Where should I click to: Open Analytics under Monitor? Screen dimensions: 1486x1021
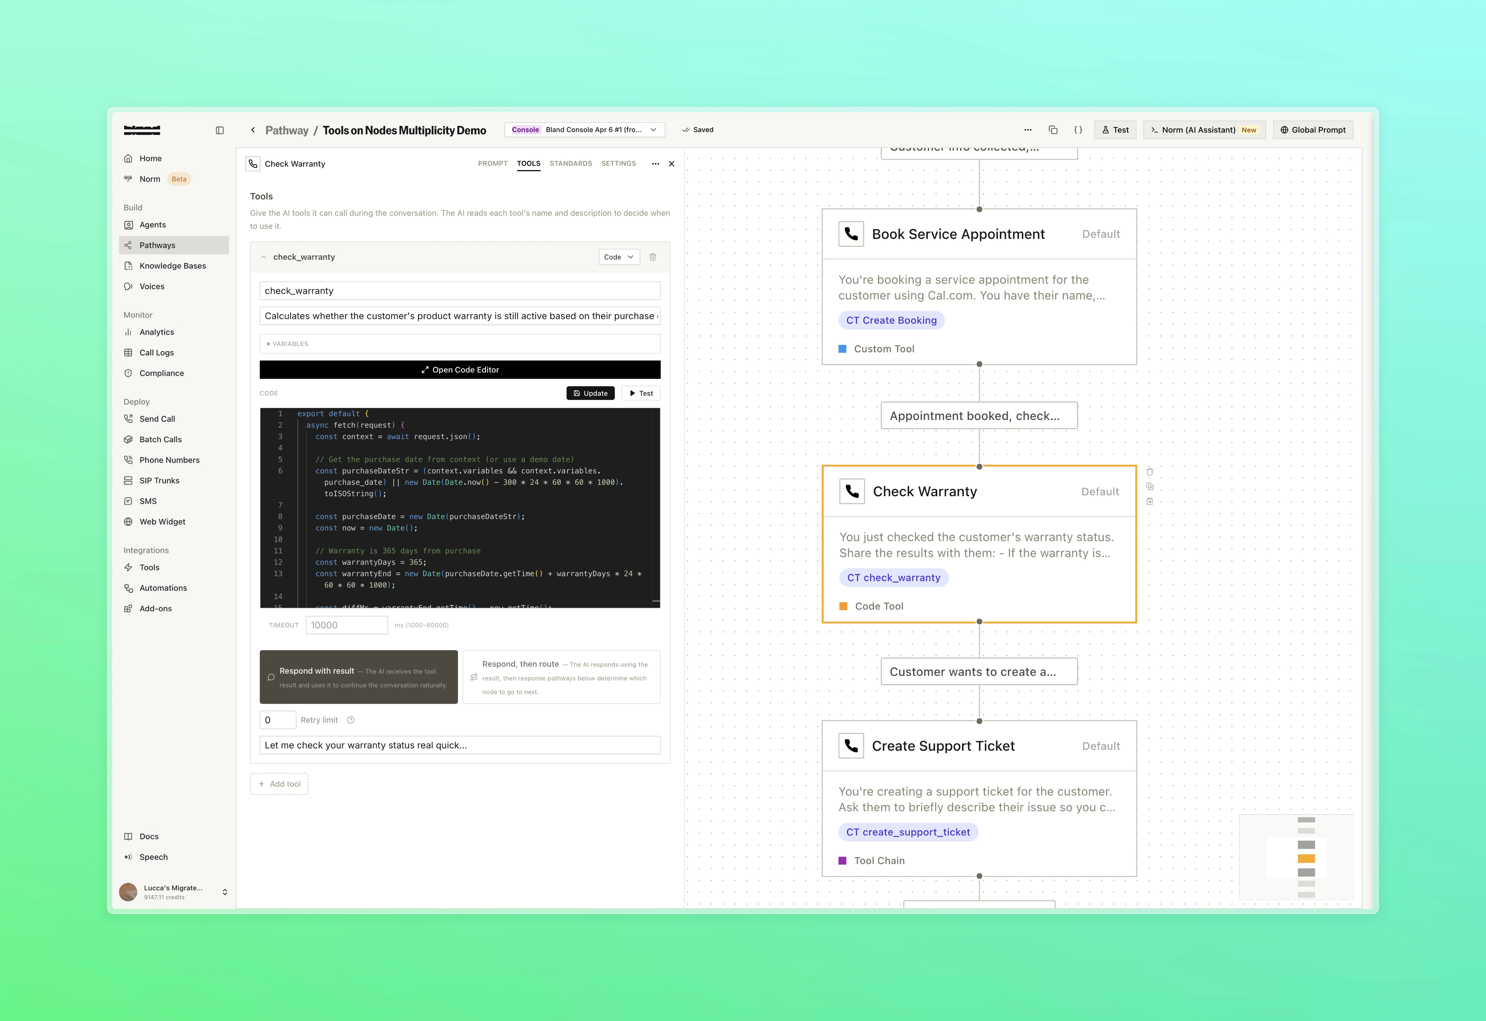(156, 332)
